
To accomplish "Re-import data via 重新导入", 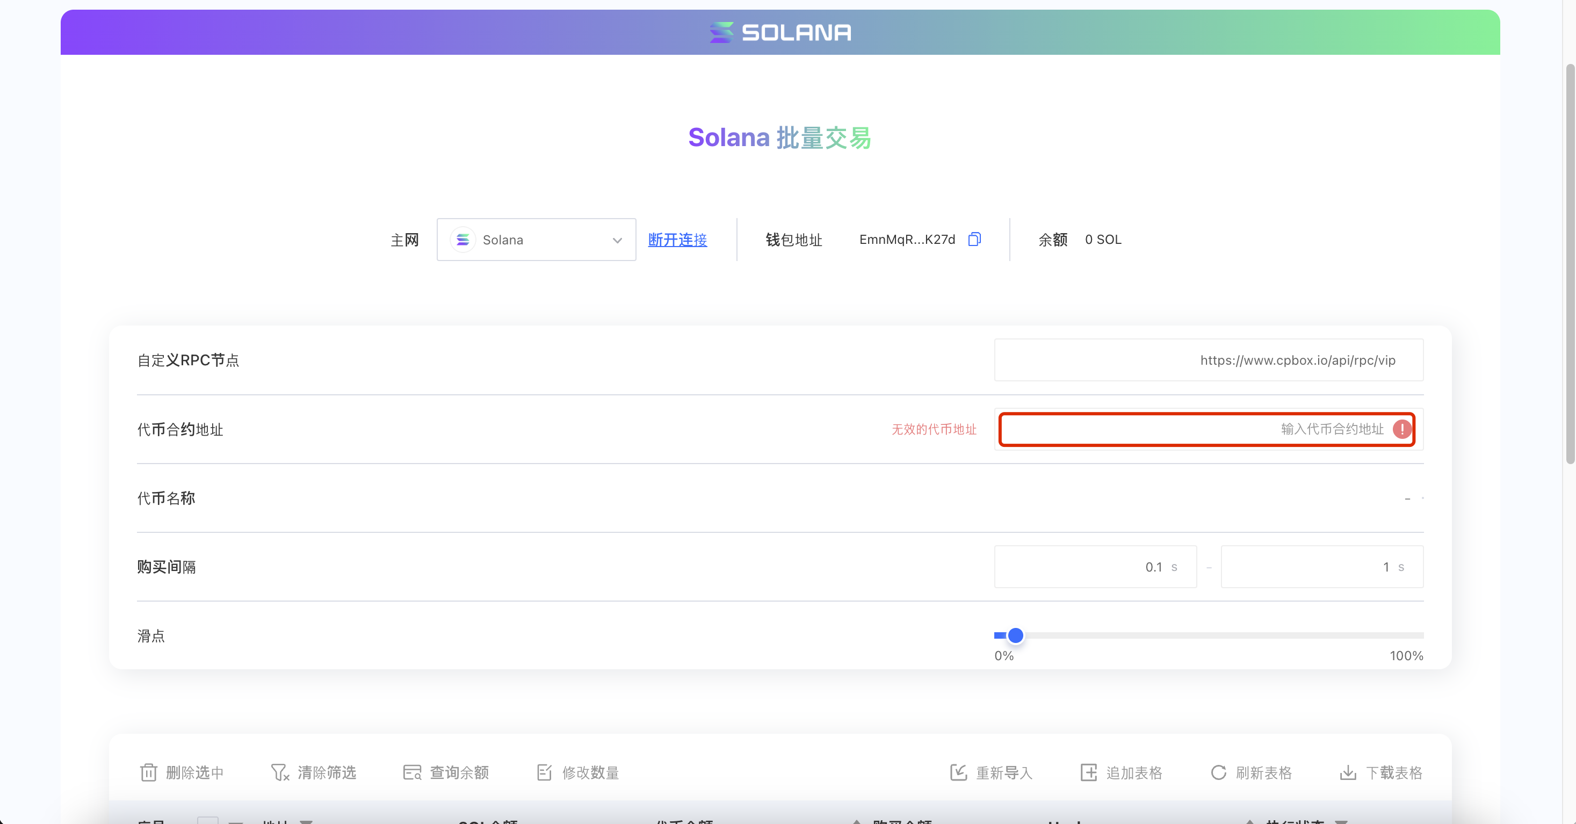I will (991, 772).
